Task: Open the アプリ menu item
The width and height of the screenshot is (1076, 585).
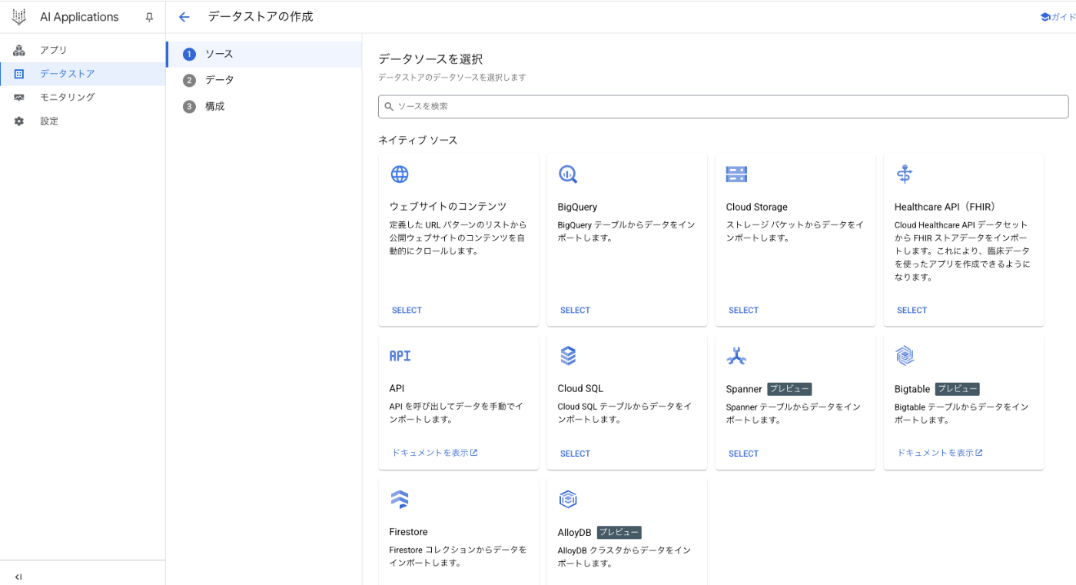Action: click(83, 50)
